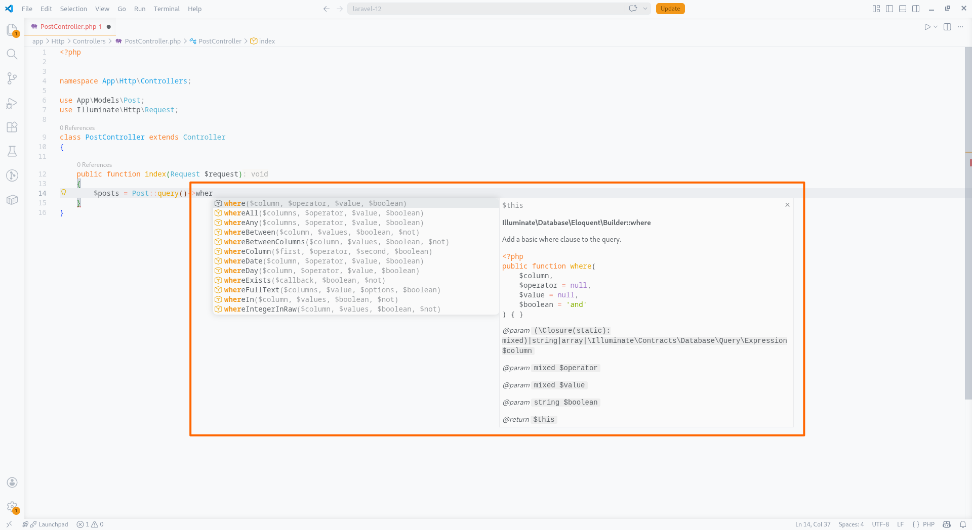Go back with the left arrow
Screen dimensions: 972x530
(327, 9)
